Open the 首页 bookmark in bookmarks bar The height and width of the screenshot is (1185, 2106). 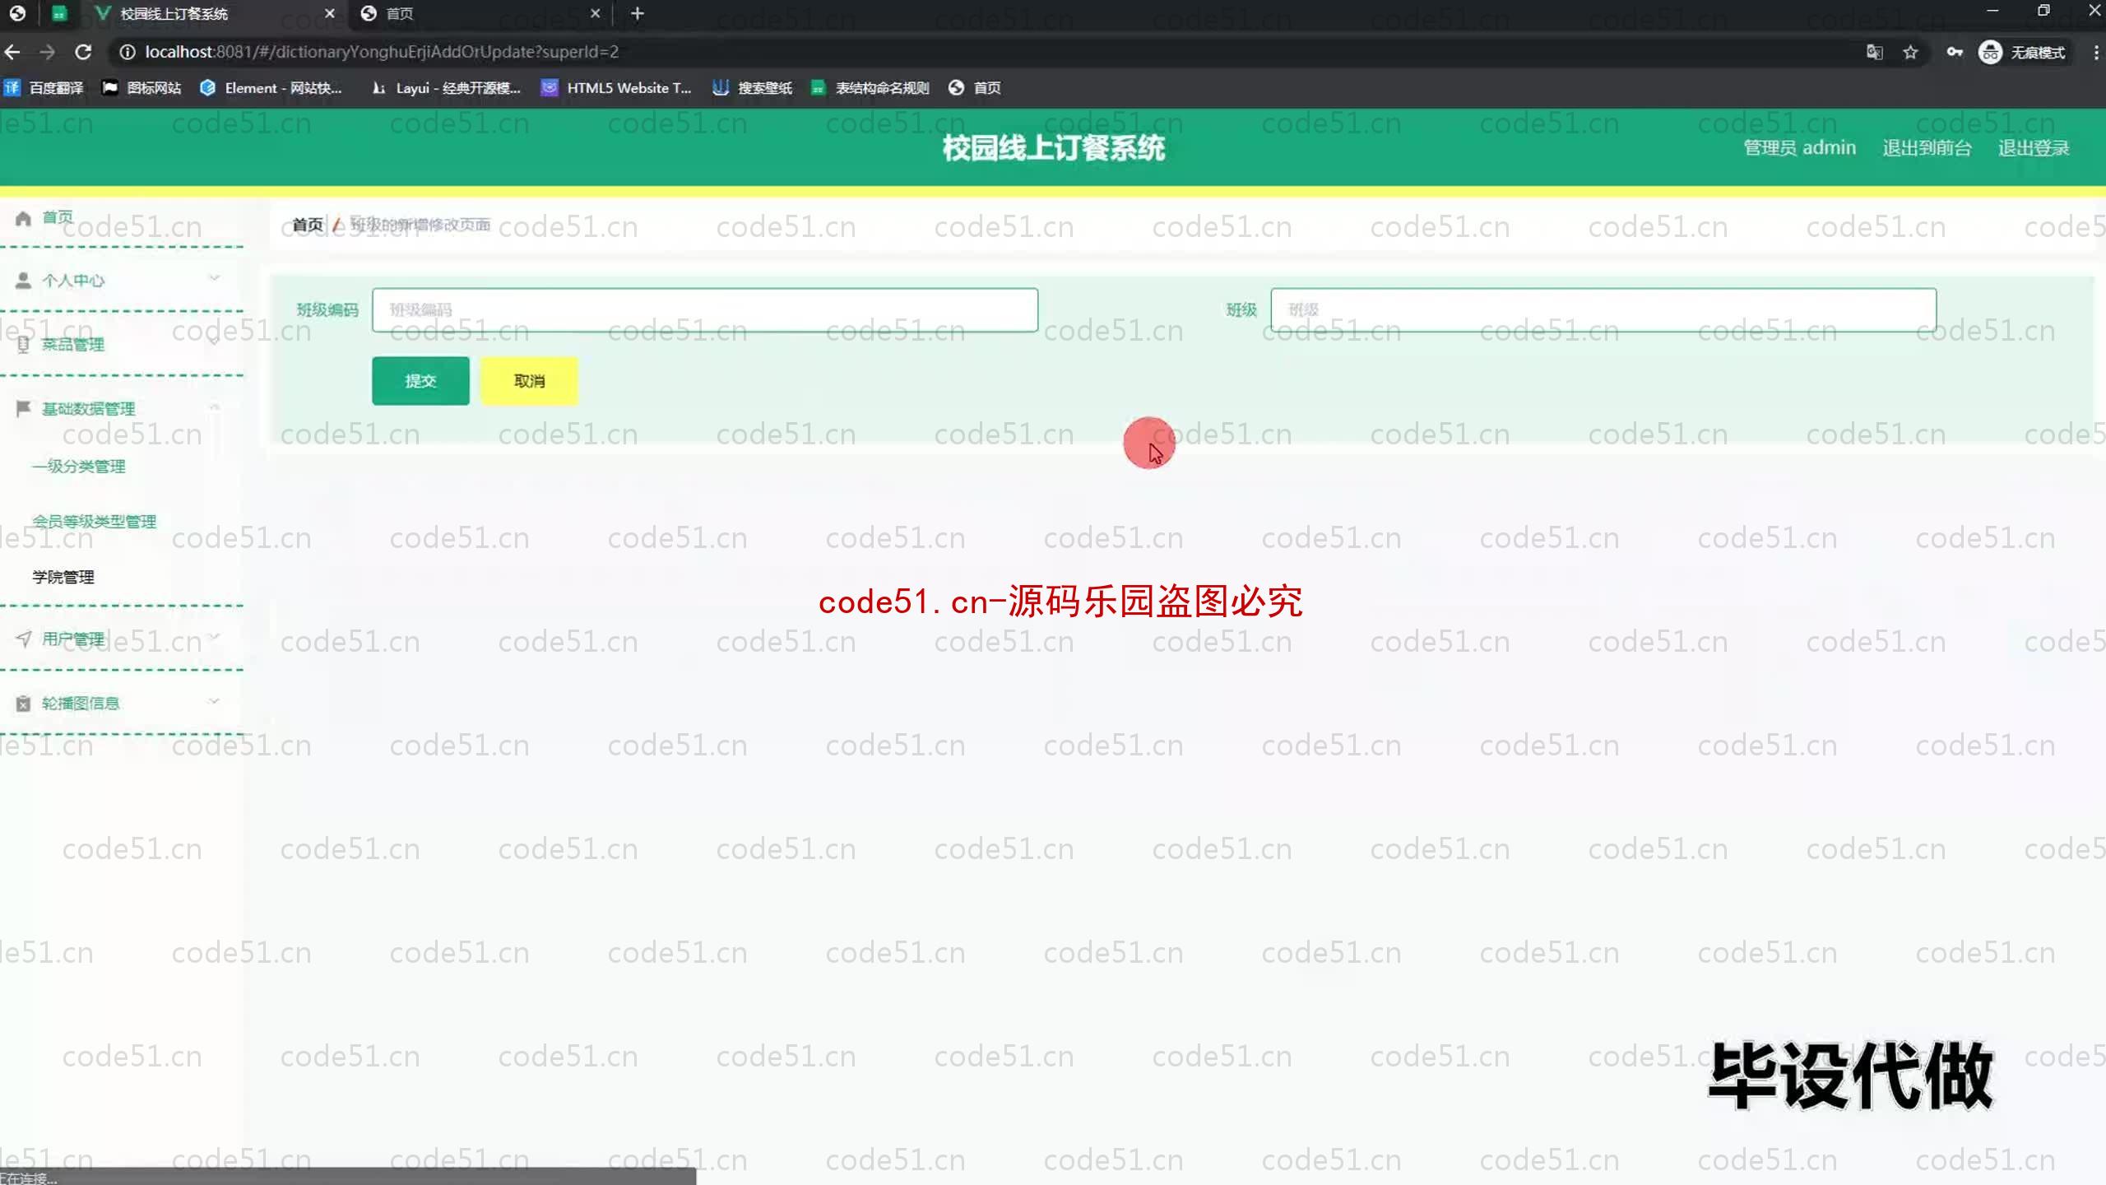point(975,88)
